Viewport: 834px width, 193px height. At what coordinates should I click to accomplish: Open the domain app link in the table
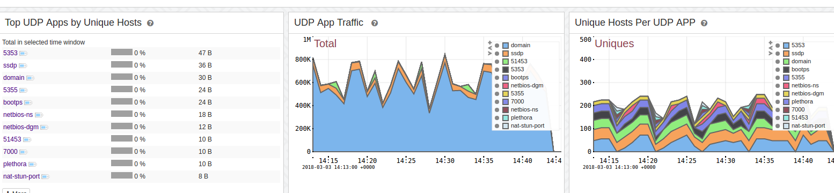click(x=14, y=78)
